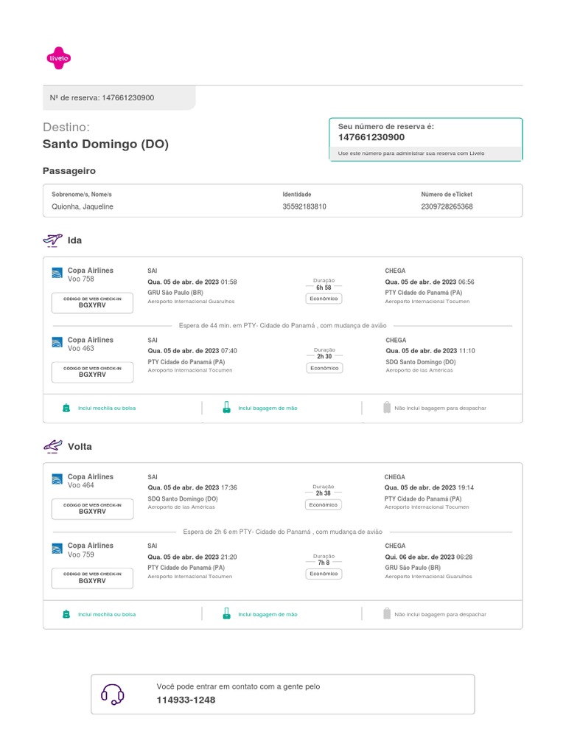Click the Econômico badge for the 7h 8 flight
566x755 pixels.
pyautogui.click(x=324, y=574)
